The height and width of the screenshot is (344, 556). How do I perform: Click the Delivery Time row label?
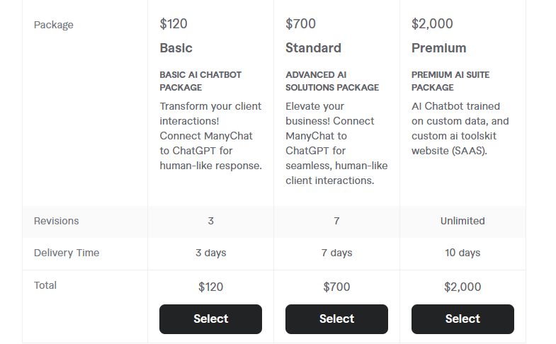click(x=67, y=253)
